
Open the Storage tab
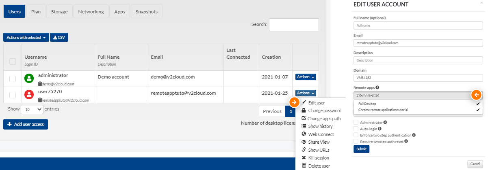pyautogui.click(x=59, y=12)
